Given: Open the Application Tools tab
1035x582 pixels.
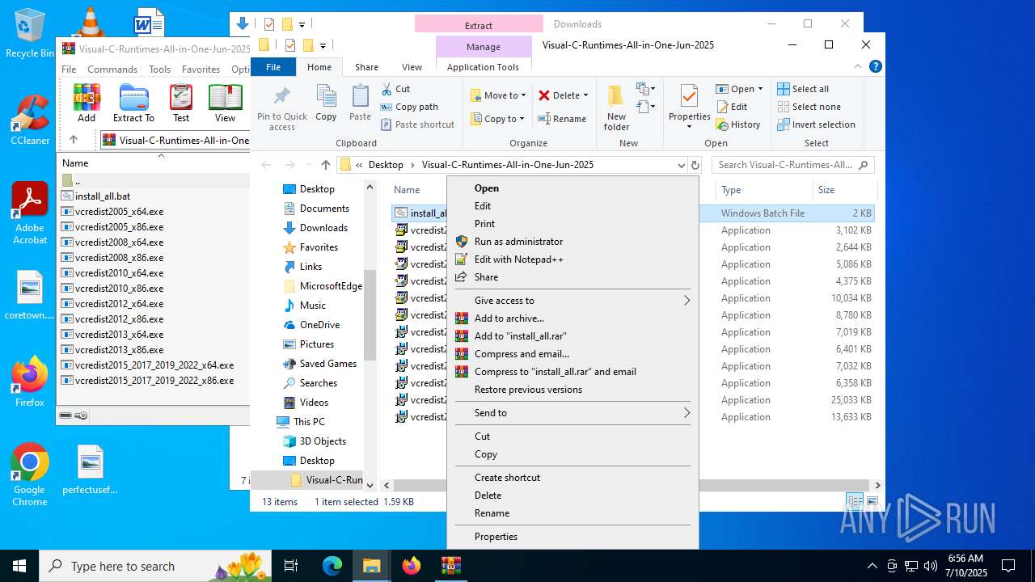Looking at the screenshot, I should [x=483, y=67].
